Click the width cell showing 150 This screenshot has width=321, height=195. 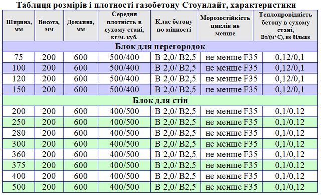[x=19, y=89]
